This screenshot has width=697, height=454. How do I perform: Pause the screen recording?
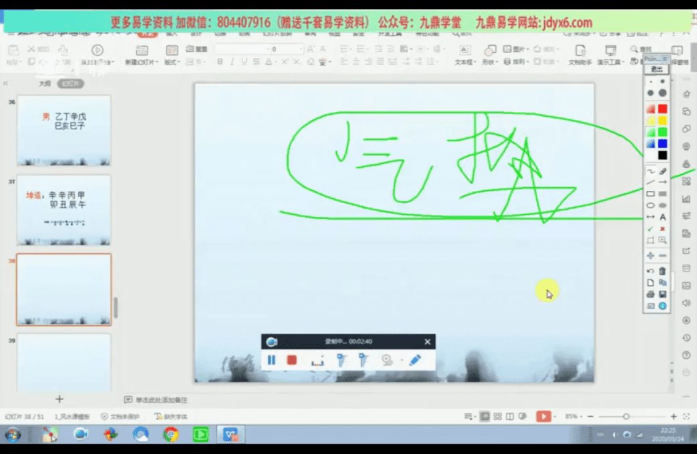coord(272,360)
